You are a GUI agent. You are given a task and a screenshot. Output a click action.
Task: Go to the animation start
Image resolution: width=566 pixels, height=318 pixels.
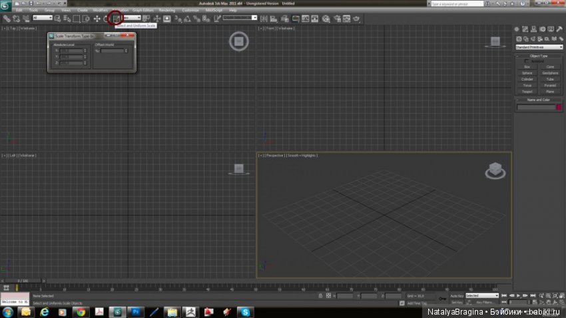(504, 295)
